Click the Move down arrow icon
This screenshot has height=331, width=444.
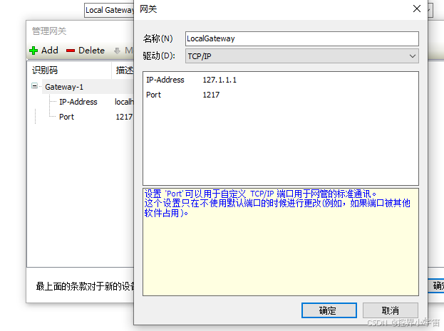point(117,51)
